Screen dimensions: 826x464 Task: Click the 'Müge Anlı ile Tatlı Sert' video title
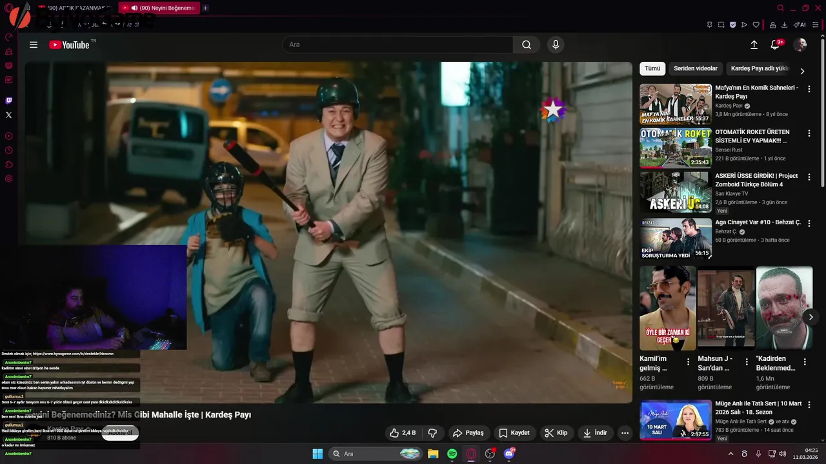coord(758,408)
